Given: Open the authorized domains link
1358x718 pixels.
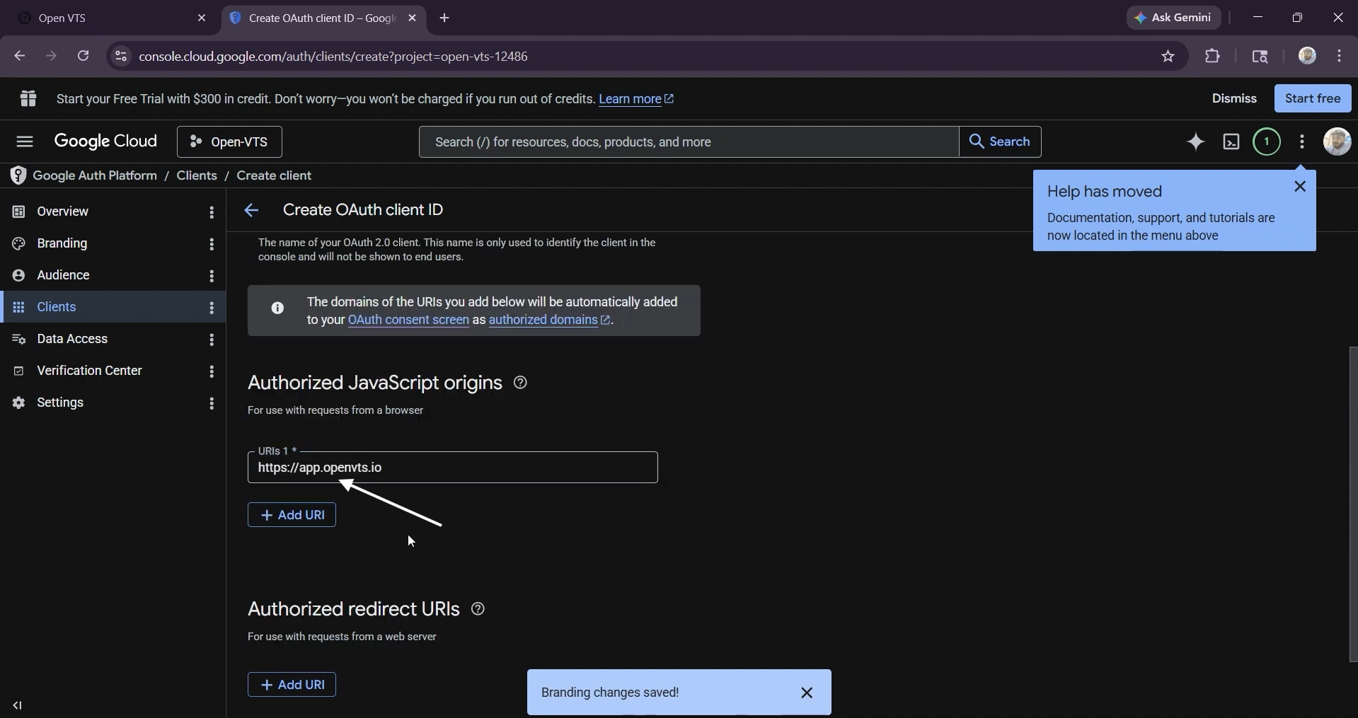Looking at the screenshot, I should [549, 320].
